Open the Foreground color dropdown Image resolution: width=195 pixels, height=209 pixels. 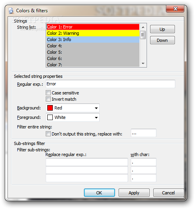coord(72,117)
